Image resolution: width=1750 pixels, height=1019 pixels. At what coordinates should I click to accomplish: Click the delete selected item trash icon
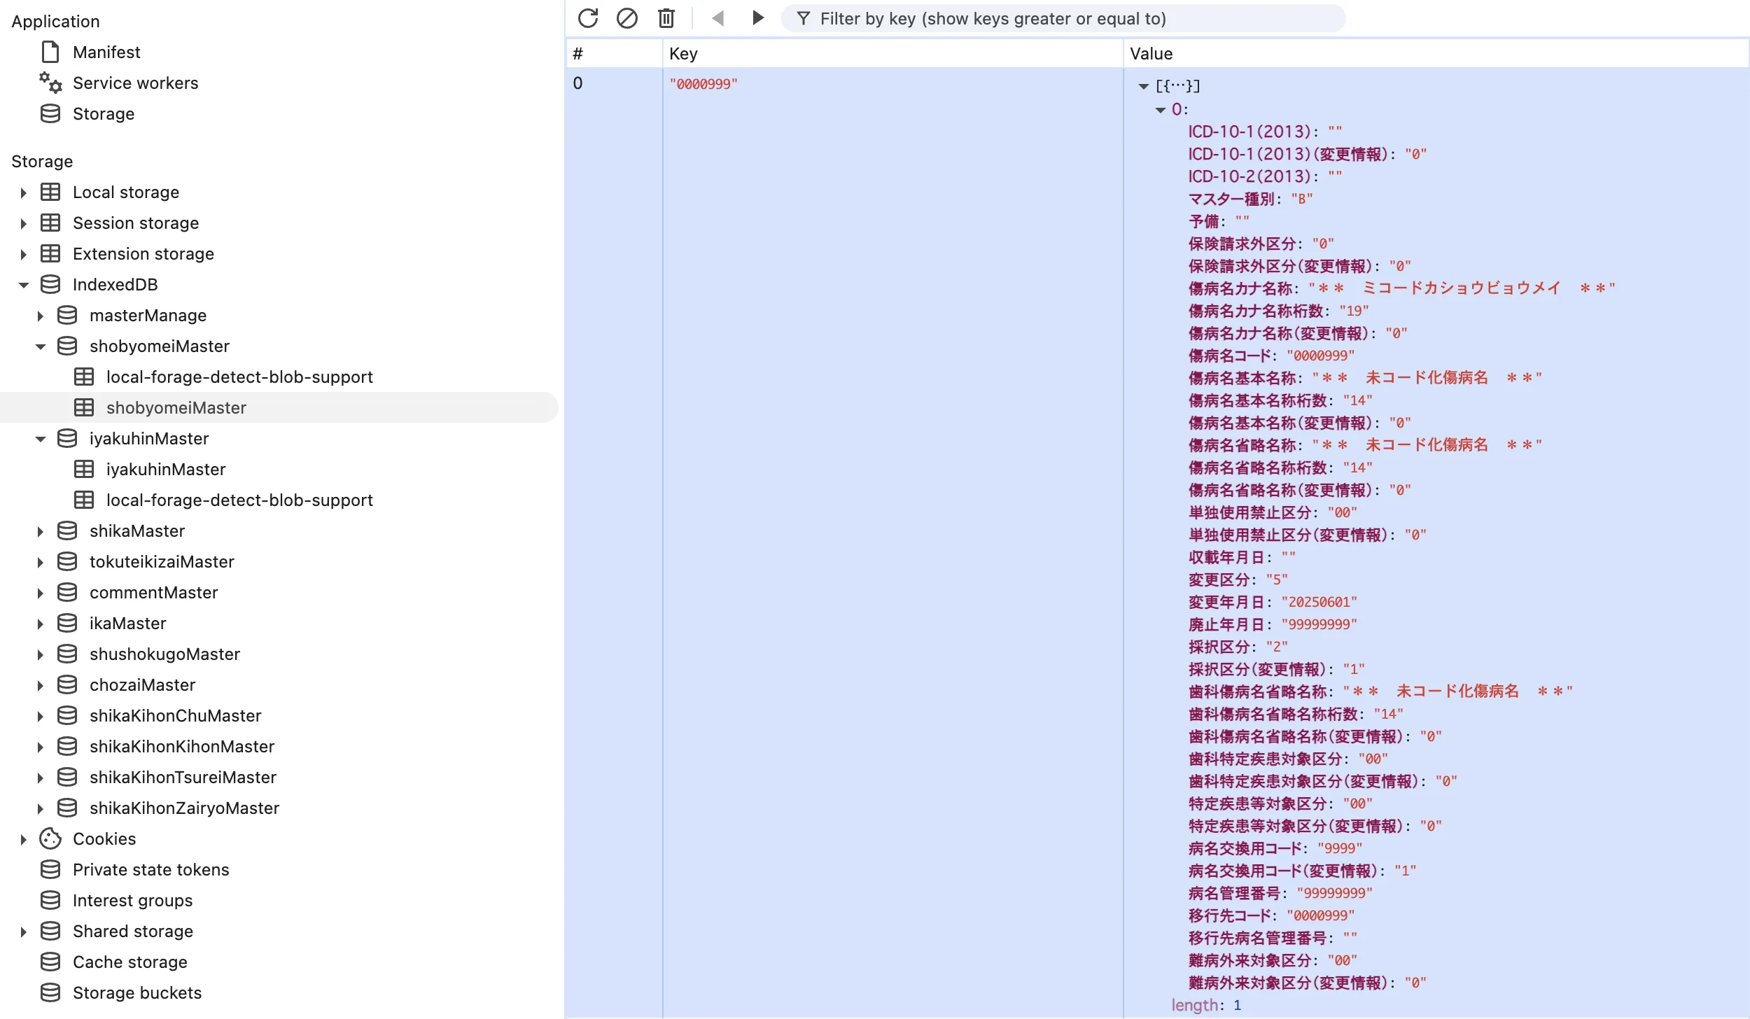pos(665,18)
